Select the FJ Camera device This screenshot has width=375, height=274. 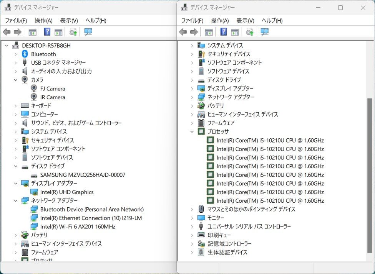pyautogui.click(x=53, y=89)
